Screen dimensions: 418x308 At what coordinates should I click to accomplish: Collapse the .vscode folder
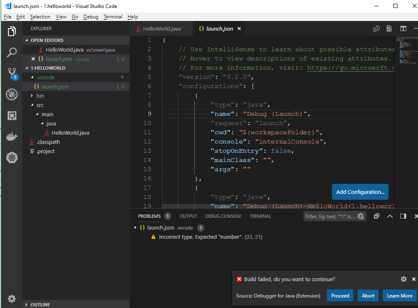32,77
